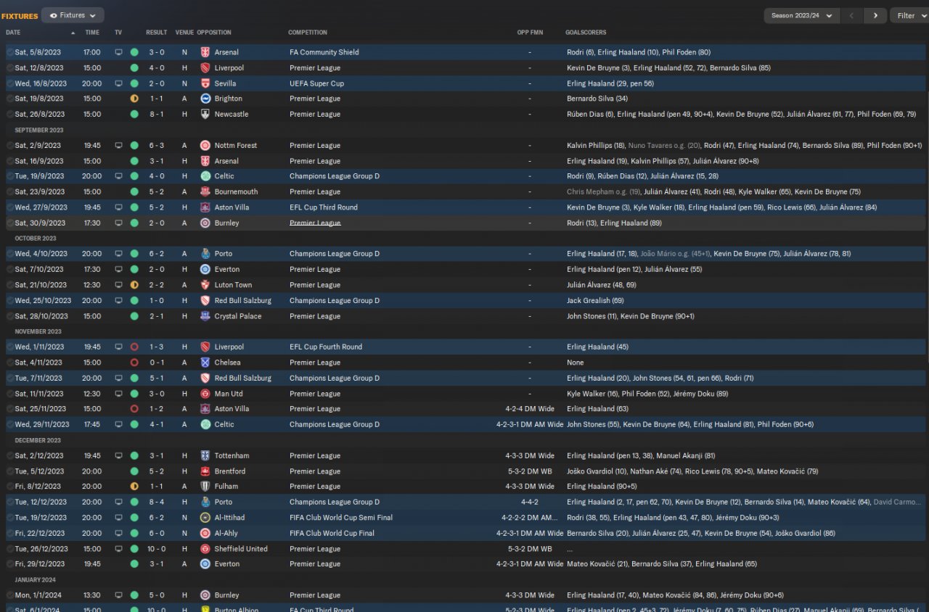This screenshot has width=929, height=612.
Task: Click the Bournemouth club badge
Action: coord(205,192)
